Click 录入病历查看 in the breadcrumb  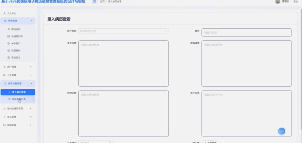pos(115,1)
